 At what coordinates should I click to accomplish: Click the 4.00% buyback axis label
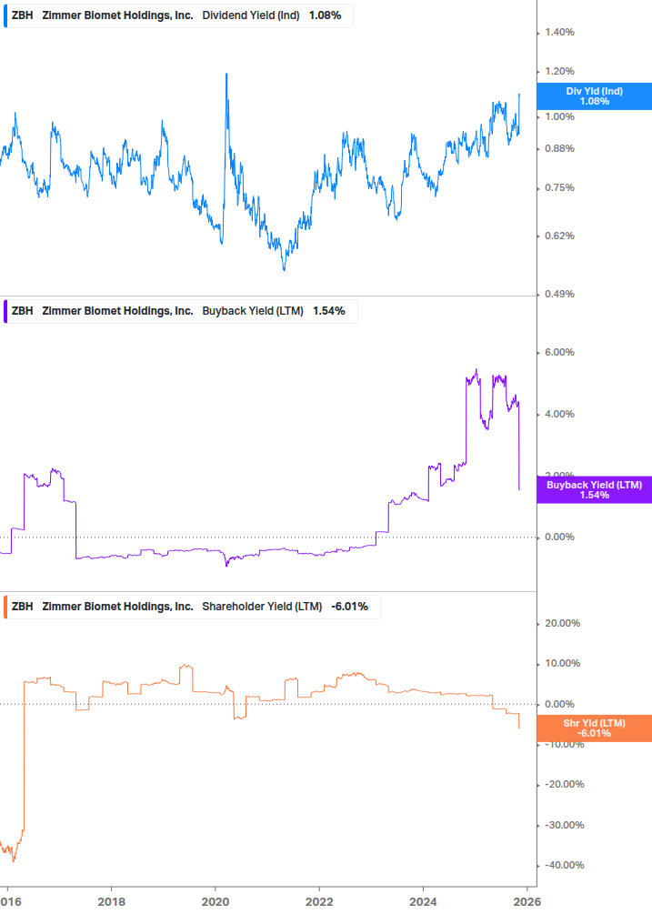tap(559, 414)
